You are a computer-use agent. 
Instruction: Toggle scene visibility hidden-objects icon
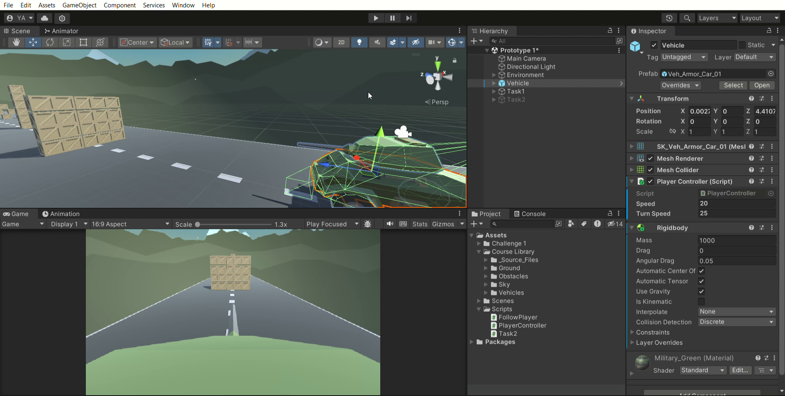pyautogui.click(x=415, y=42)
